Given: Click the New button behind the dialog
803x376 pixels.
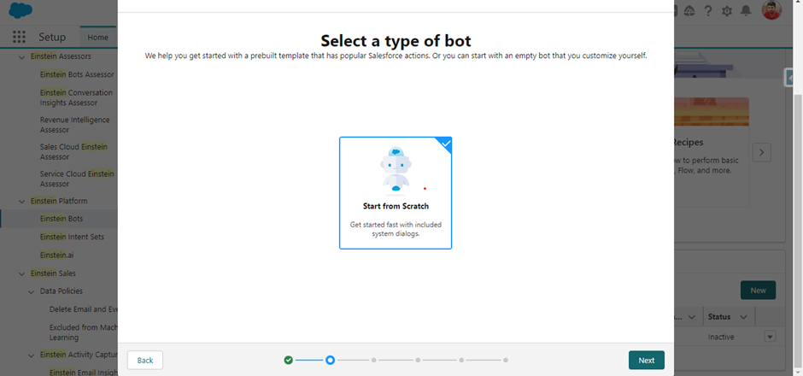Looking at the screenshot, I should [x=758, y=290].
